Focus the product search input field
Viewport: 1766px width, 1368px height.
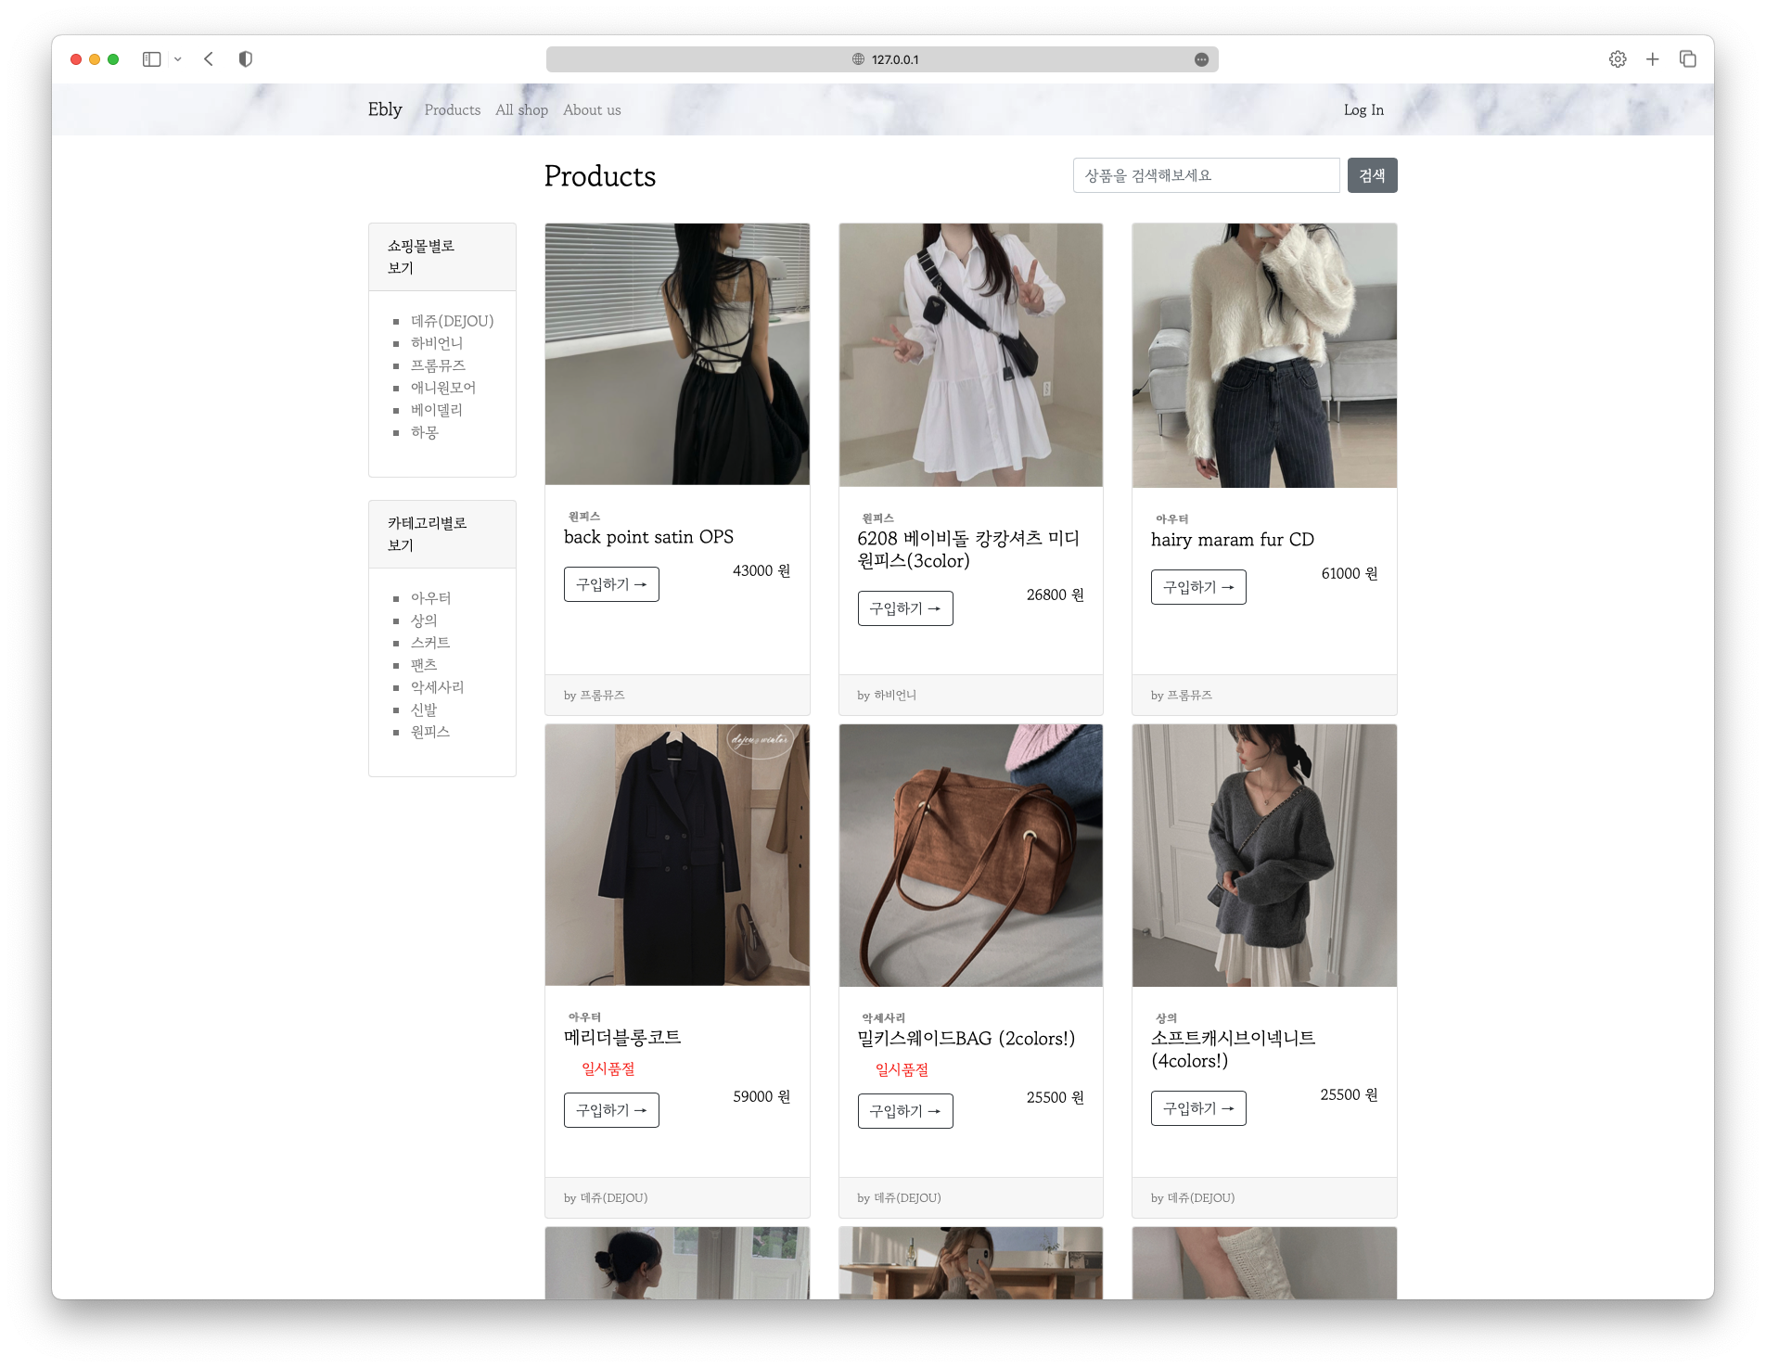tap(1206, 175)
